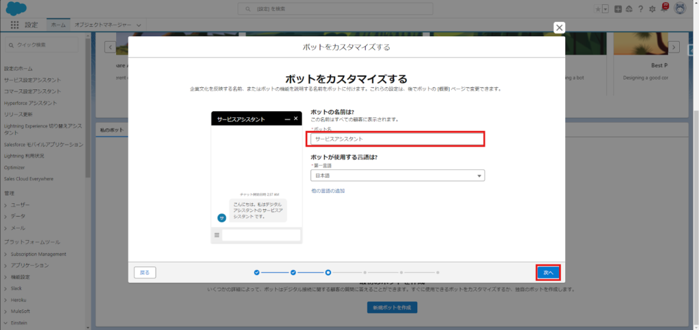Expand the Subscription Management node
The image size is (699, 330).
(x=5, y=254)
